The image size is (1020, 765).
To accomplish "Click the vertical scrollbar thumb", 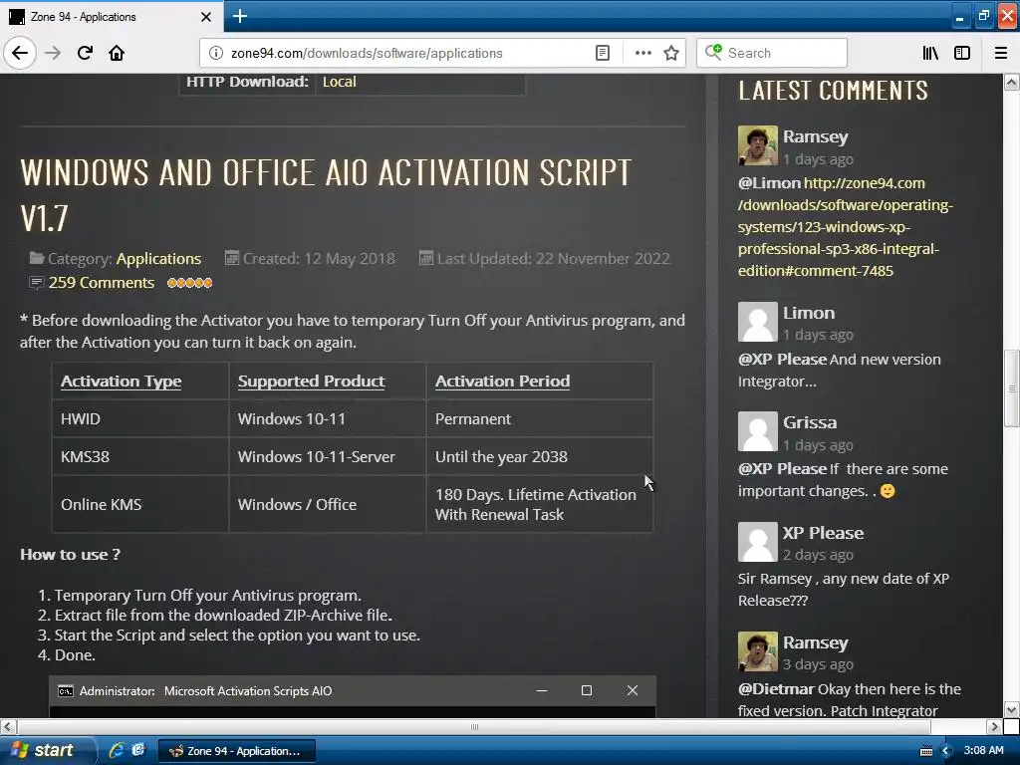I will [x=1012, y=388].
